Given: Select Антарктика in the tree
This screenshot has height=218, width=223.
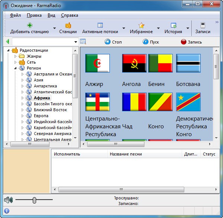Looking at the screenshot, I should [45, 86].
